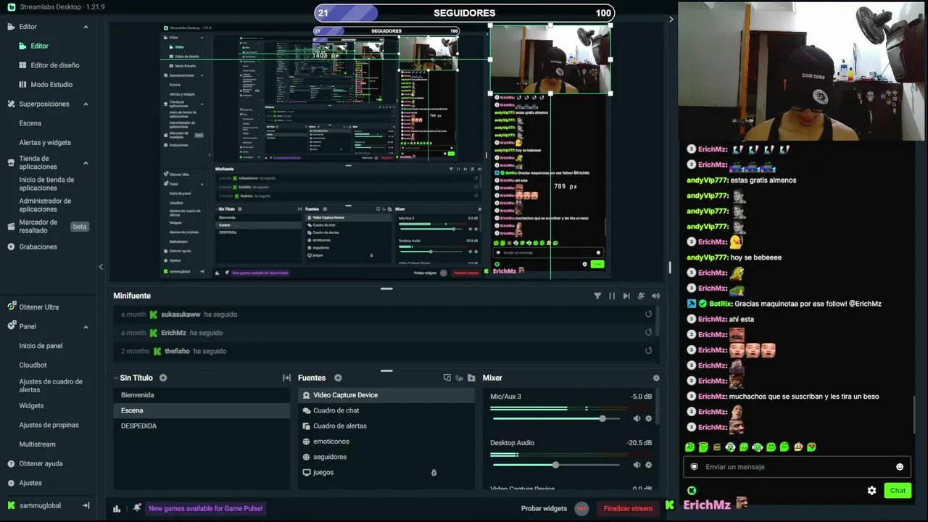This screenshot has height=522, width=928.
Task: Add a new scene with the plus icon
Action: (163, 378)
